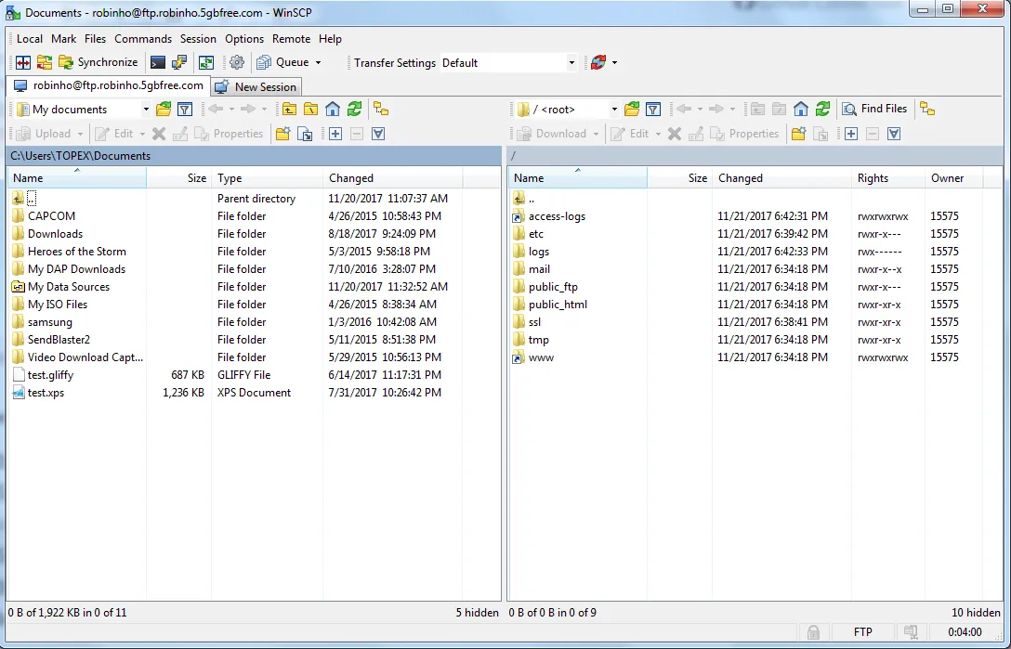Click local panel Open Directory folder icon
Viewport: 1011px width, 649px height.
coord(164,109)
